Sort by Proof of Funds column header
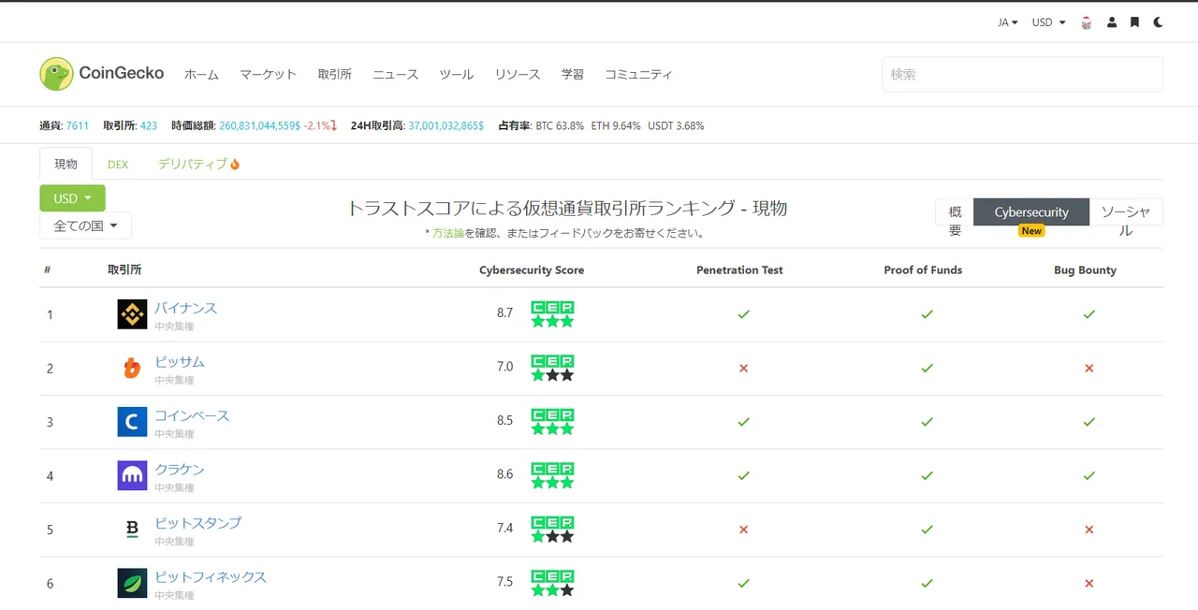 point(923,270)
